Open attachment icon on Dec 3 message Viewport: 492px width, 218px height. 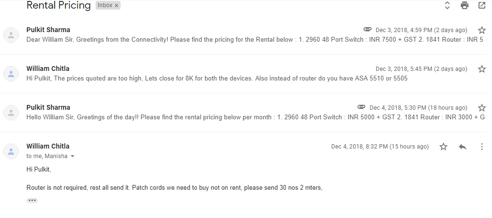[368, 30]
